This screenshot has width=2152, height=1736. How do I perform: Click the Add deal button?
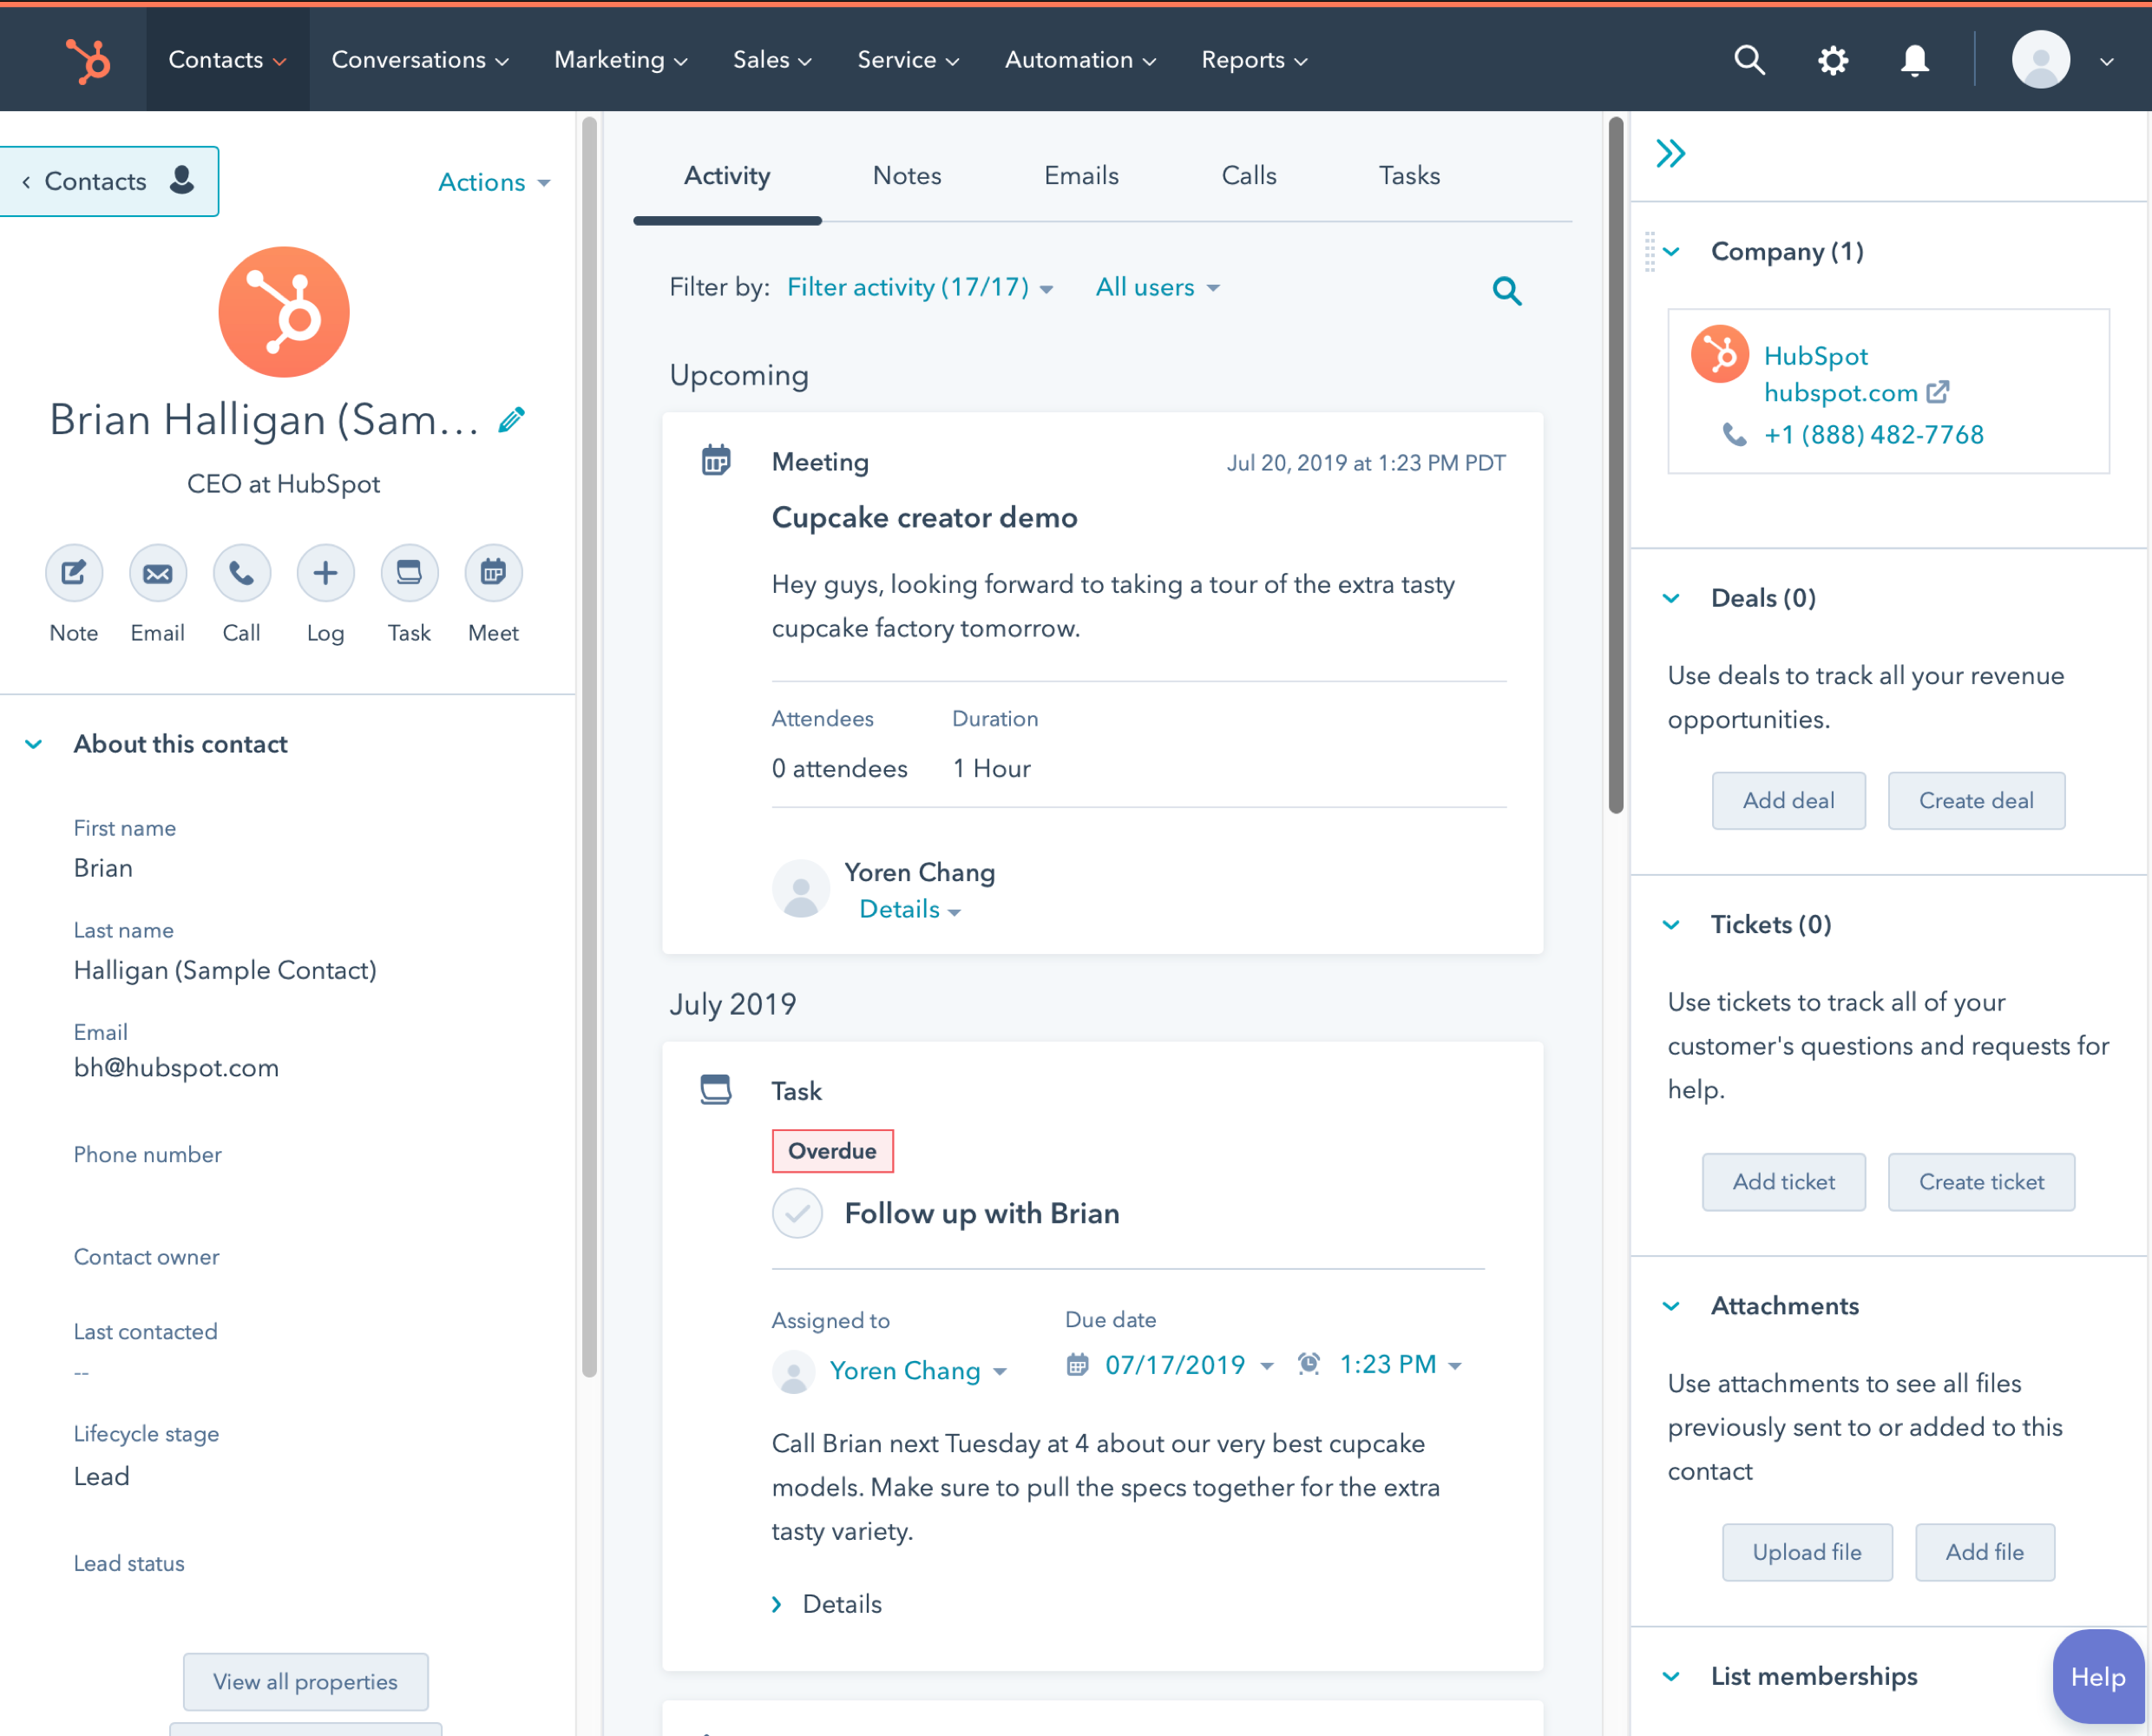1788,800
